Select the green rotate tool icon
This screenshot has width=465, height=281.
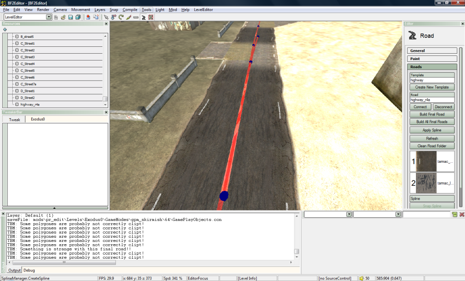click(x=121, y=17)
